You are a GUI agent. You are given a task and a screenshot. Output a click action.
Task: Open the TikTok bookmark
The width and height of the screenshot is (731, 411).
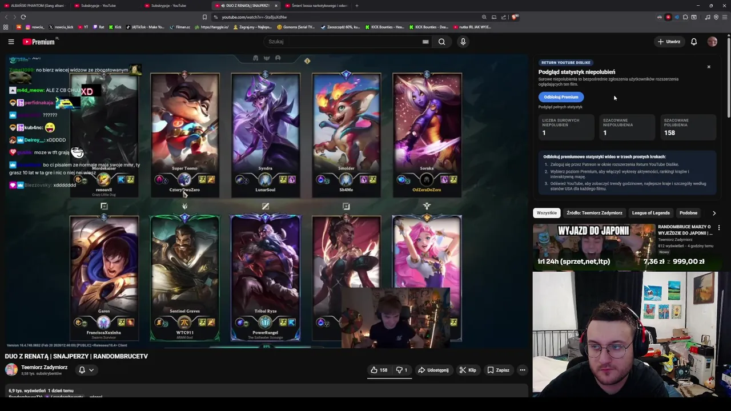coord(144,27)
